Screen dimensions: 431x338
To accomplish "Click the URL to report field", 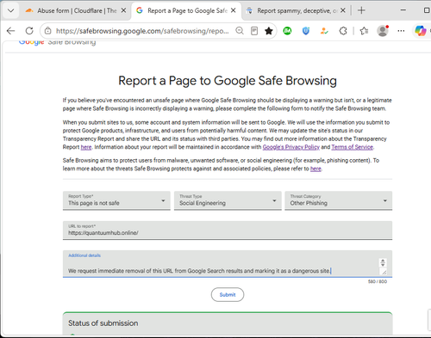I will [x=228, y=230].
